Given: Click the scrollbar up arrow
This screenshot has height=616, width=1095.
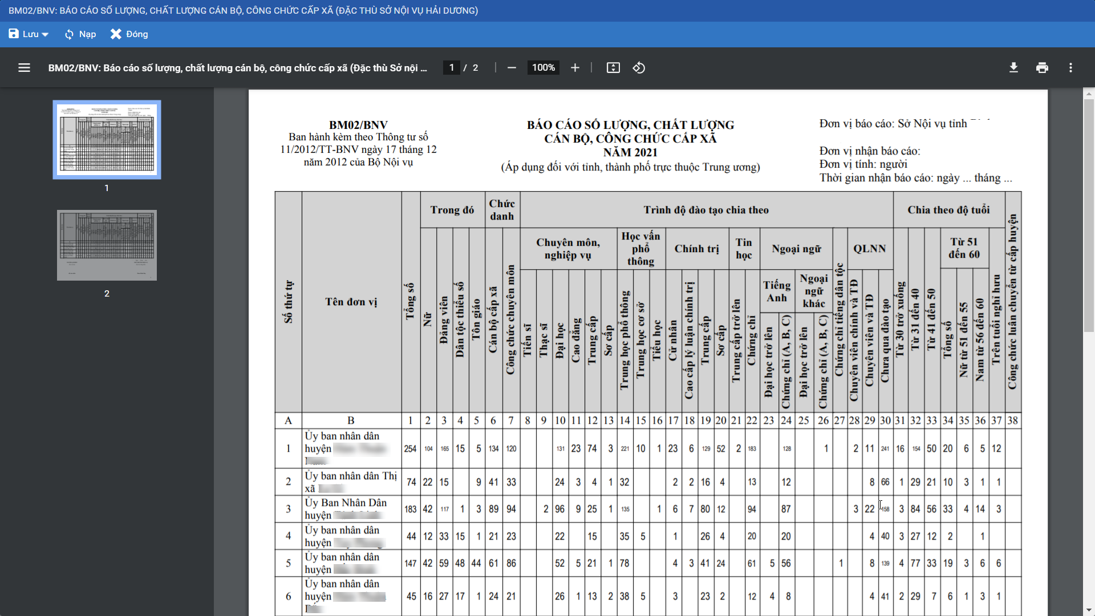Looking at the screenshot, I should 1089,93.
